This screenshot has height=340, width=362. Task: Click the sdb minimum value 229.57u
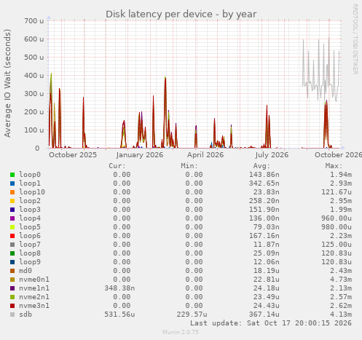tap(192, 315)
